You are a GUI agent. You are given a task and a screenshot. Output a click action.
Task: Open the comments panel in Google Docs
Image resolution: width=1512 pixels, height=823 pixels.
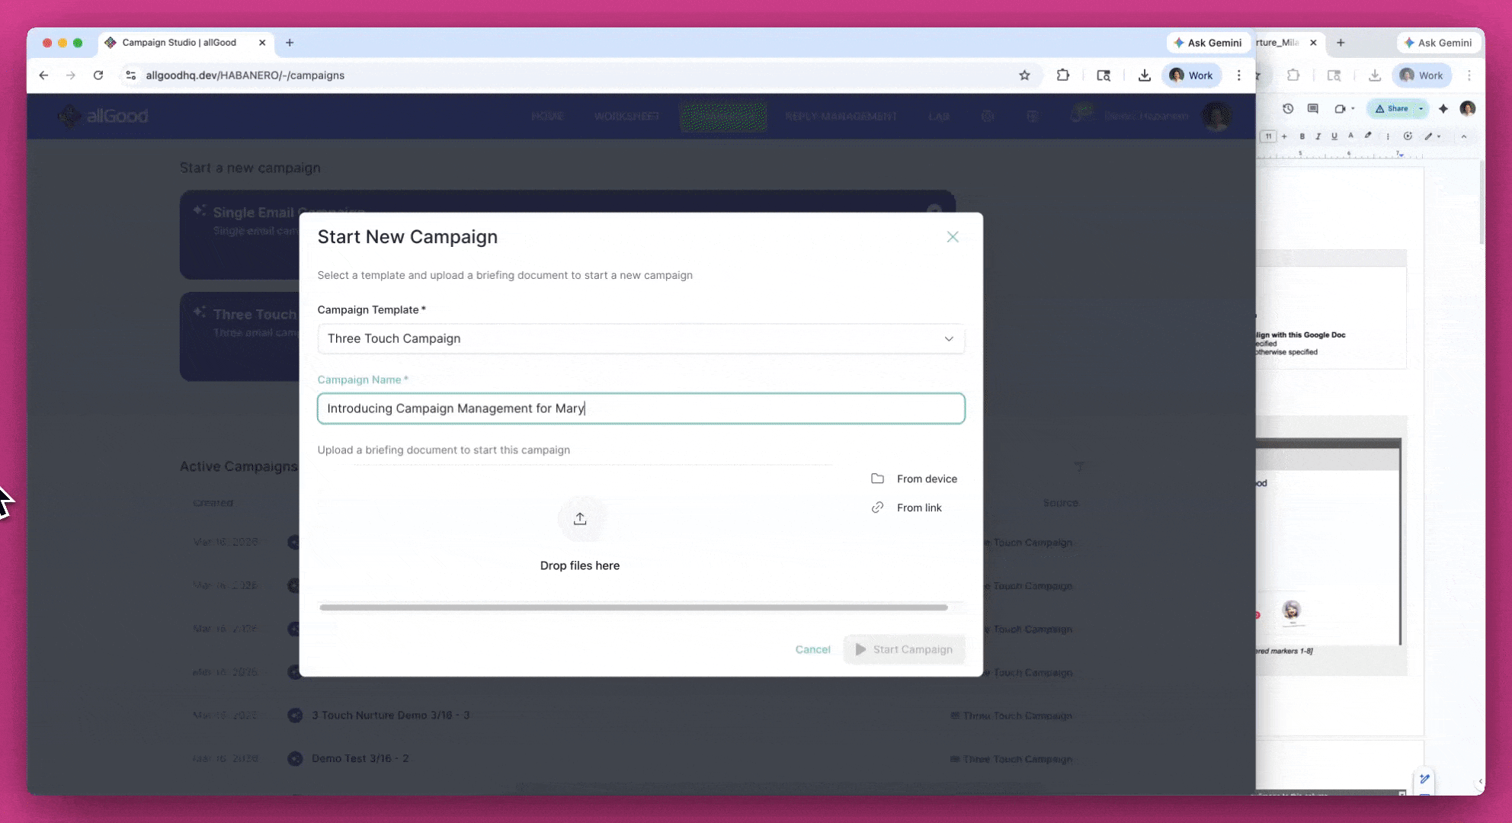click(x=1312, y=108)
